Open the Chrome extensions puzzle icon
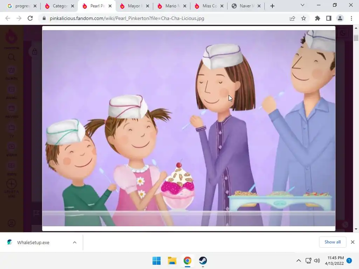359x269 pixels. click(318, 18)
